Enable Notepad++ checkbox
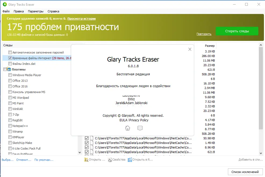 [10, 126]
